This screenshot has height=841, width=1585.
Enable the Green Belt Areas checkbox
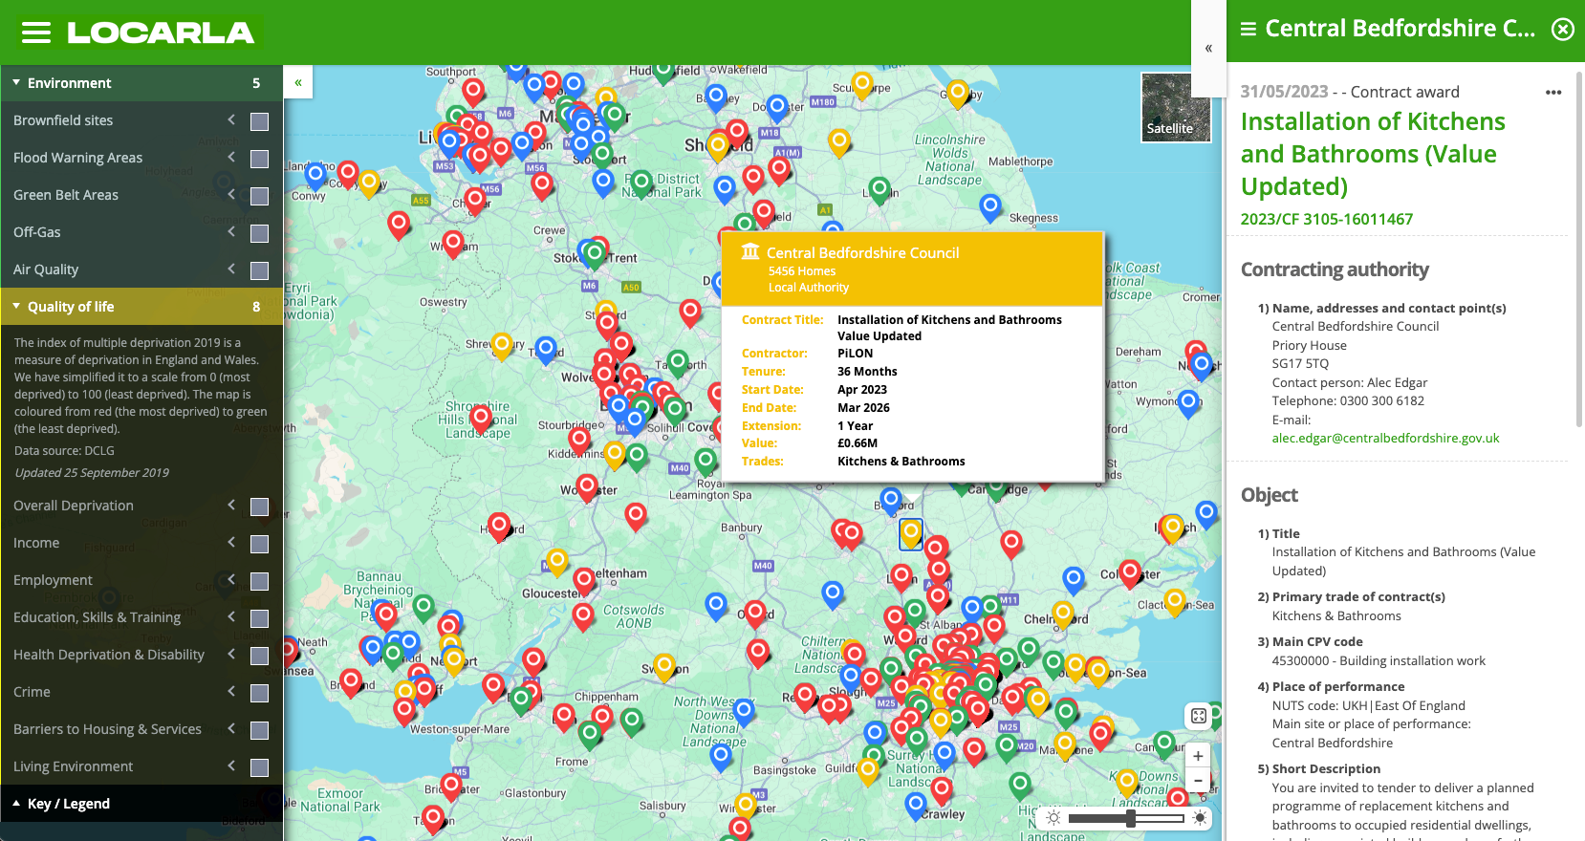(259, 196)
